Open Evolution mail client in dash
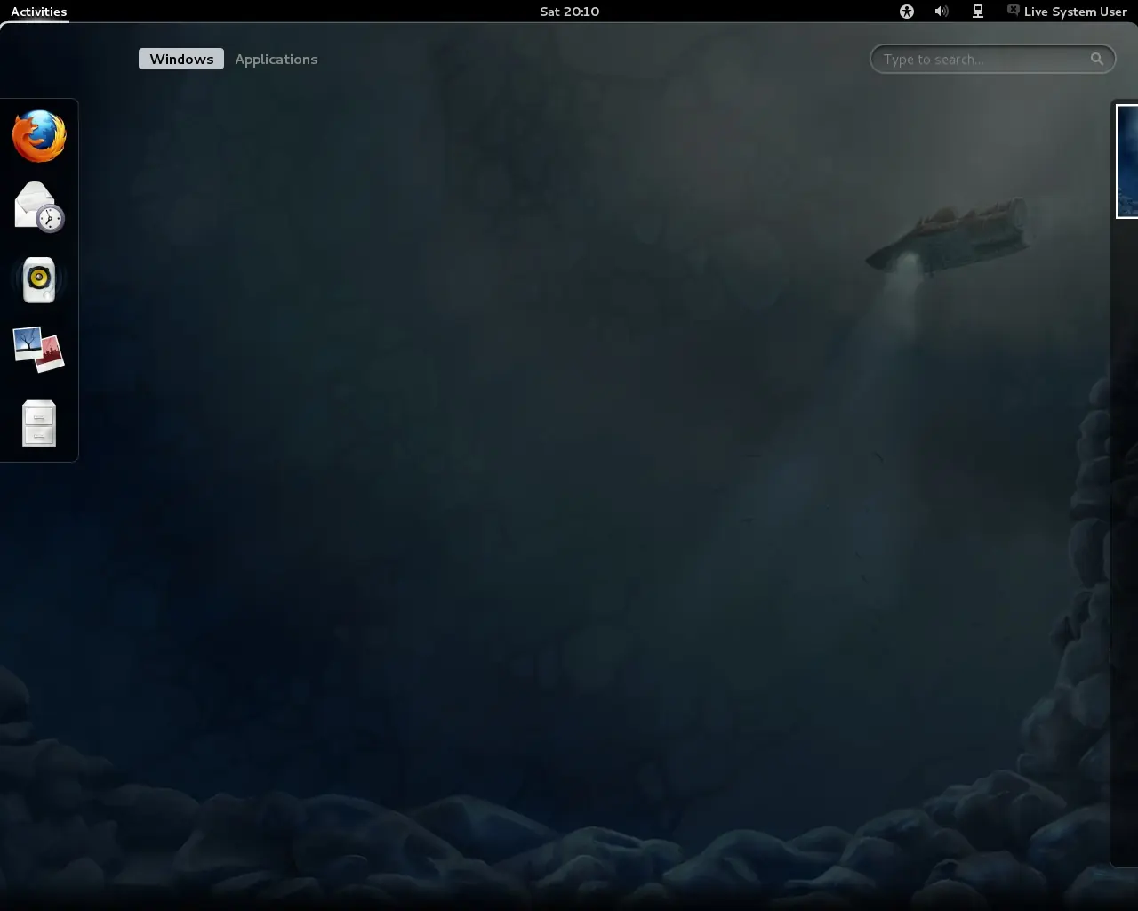The height and width of the screenshot is (911, 1138). [39, 207]
